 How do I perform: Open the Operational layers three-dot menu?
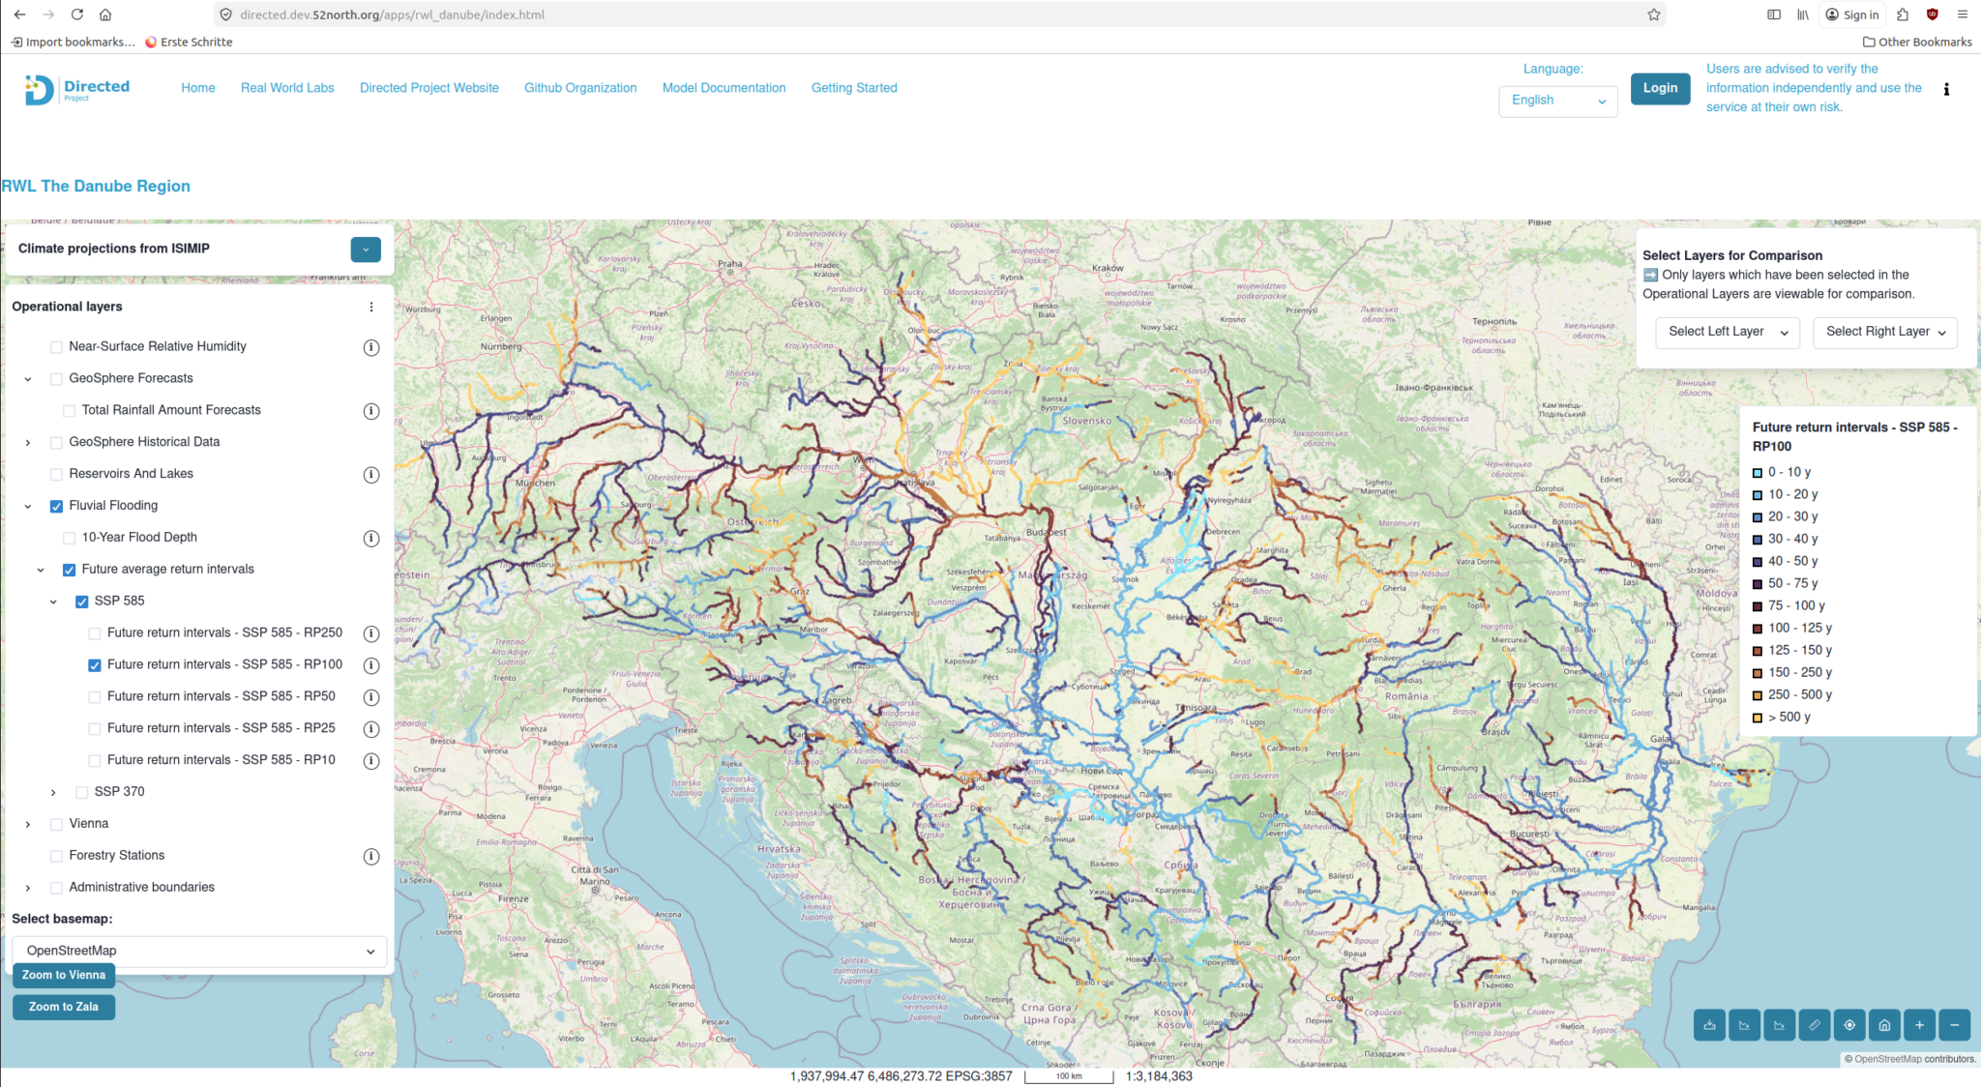[x=371, y=307]
